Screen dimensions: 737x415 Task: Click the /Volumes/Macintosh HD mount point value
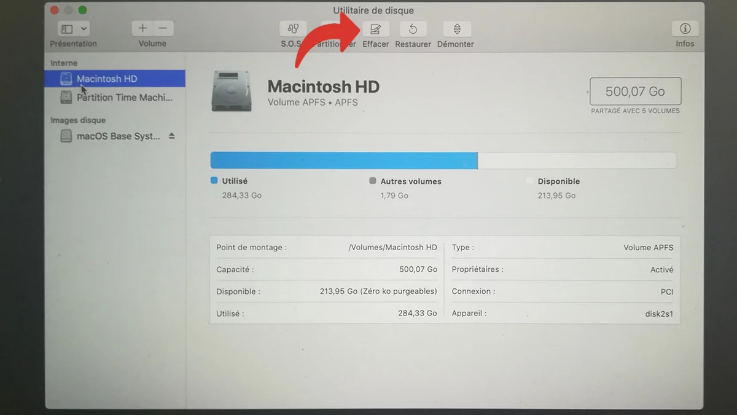tap(392, 247)
